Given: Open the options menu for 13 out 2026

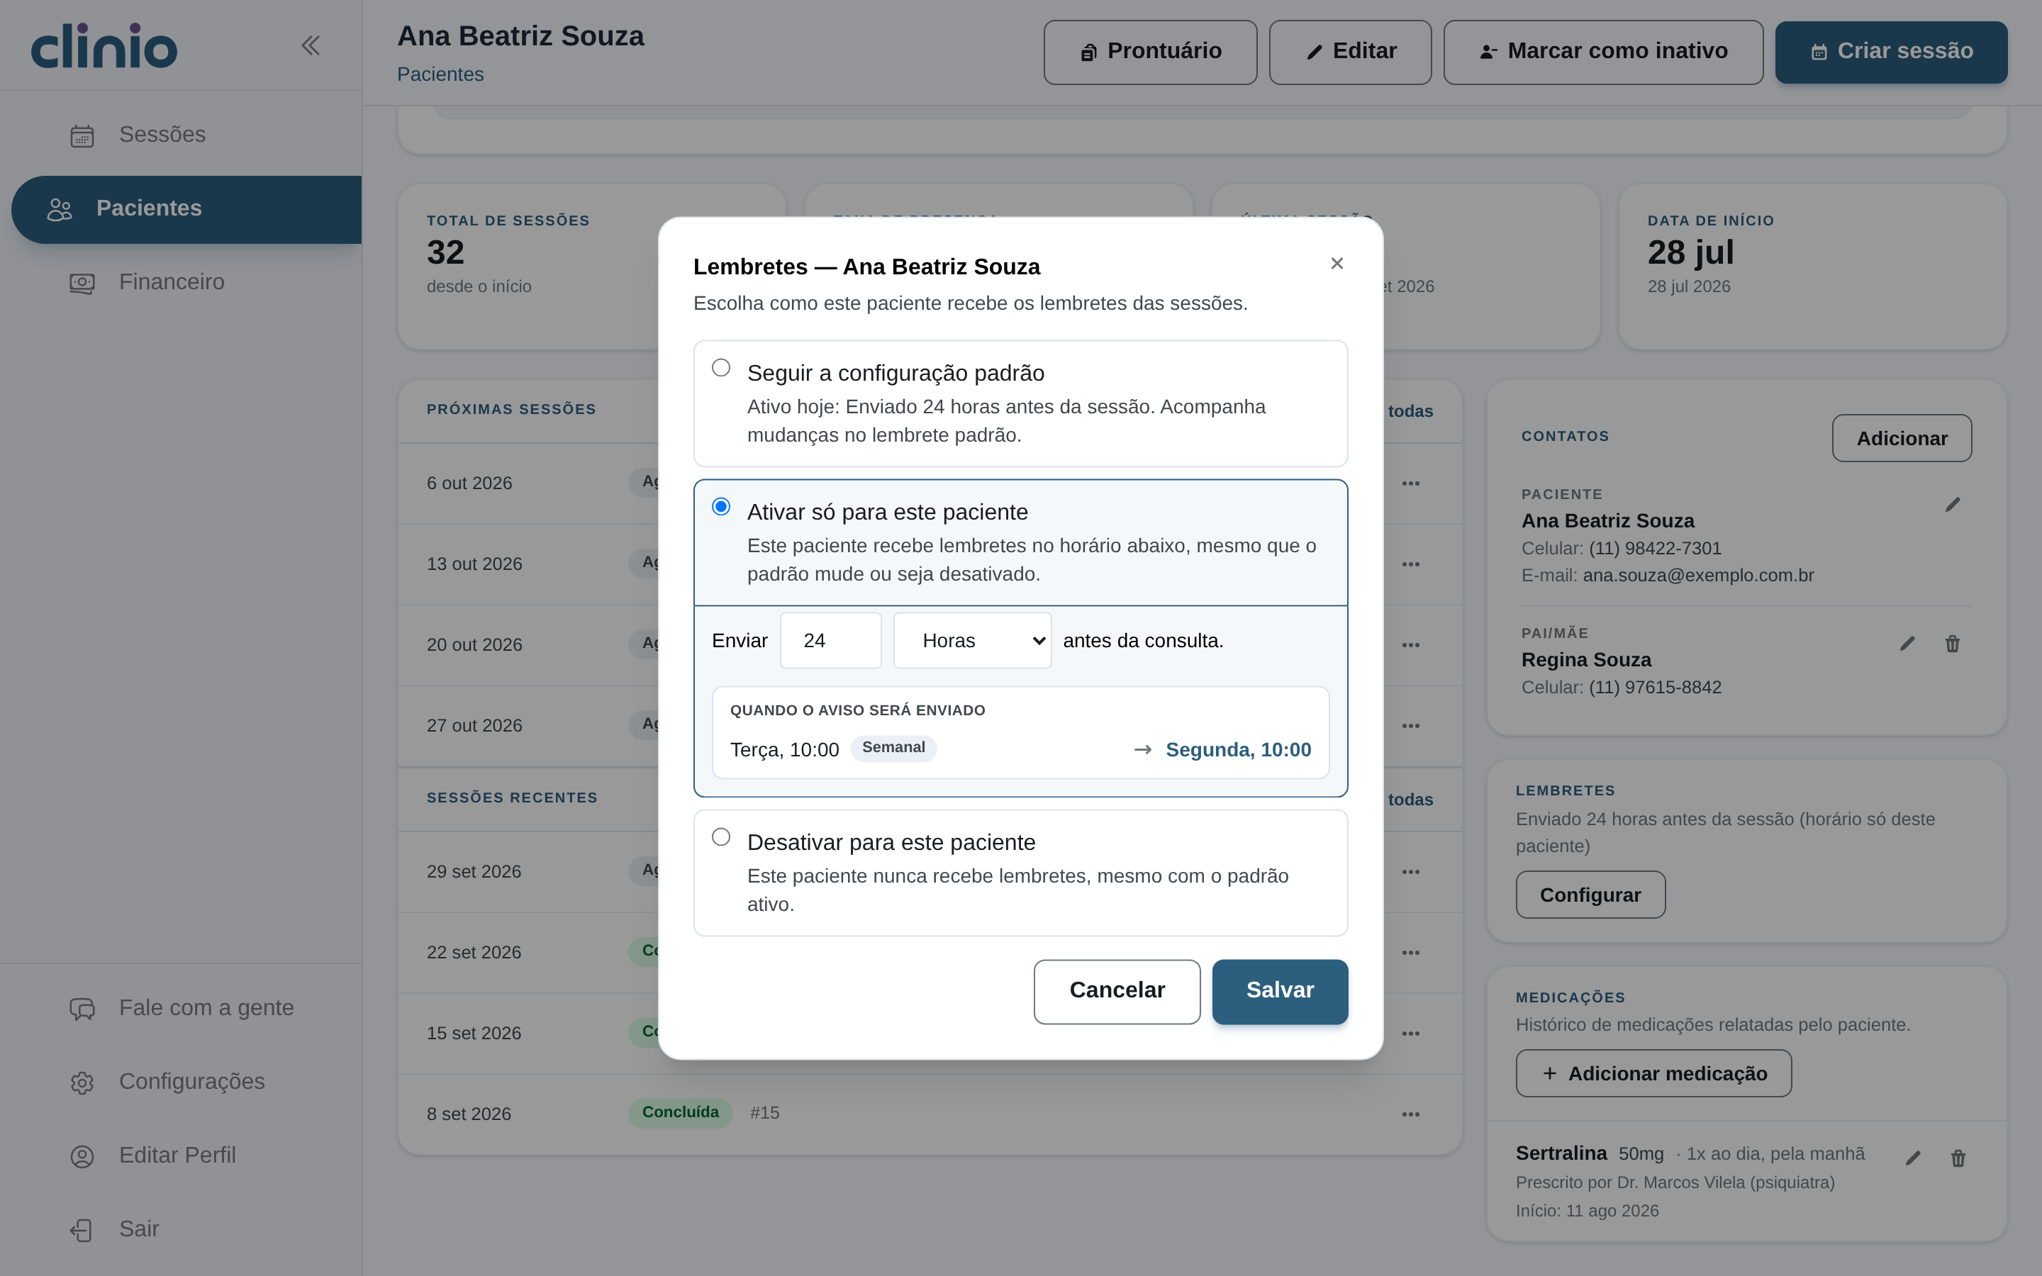Looking at the screenshot, I should (x=1410, y=564).
